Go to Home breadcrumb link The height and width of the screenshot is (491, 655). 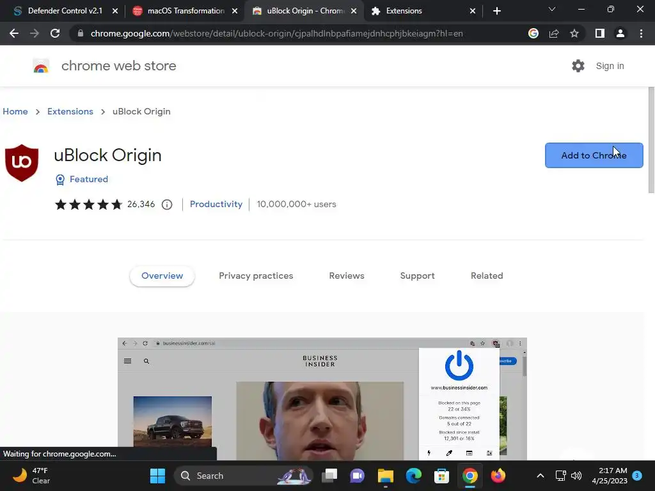(x=15, y=111)
